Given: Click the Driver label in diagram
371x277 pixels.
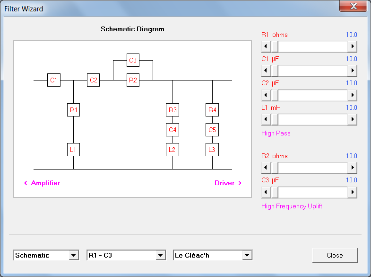Looking at the screenshot, I should click(224, 183).
